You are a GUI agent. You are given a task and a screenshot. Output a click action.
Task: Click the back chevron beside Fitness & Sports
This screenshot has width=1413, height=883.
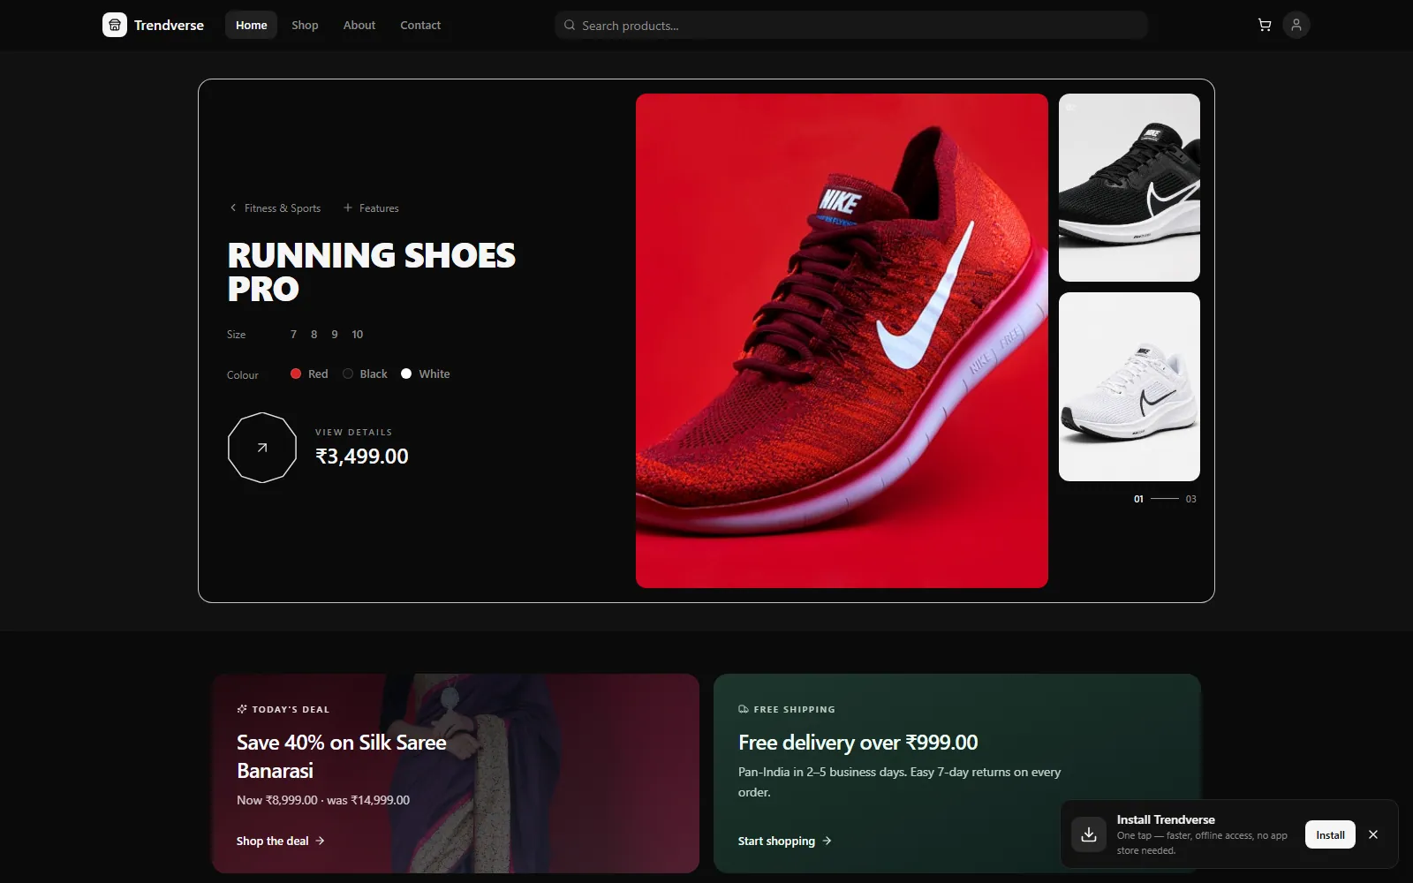[x=233, y=208]
